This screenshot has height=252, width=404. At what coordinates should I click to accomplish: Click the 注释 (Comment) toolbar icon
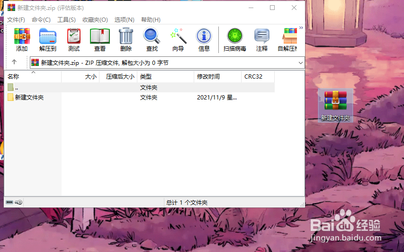click(x=262, y=40)
